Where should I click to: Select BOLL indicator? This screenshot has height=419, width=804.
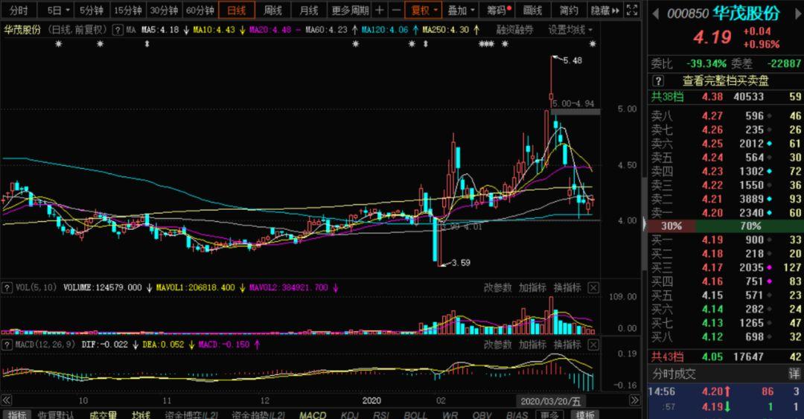click(415, 415)
